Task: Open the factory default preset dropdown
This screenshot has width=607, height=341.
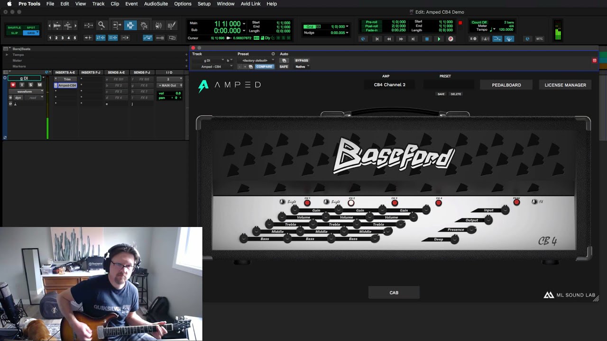Action: (258, 61)
